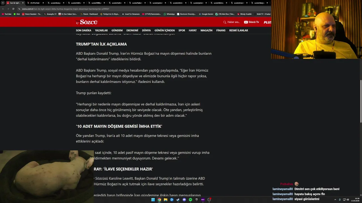Click the text "Trump şunları kaydetti:"

click(x=94, y=93)
